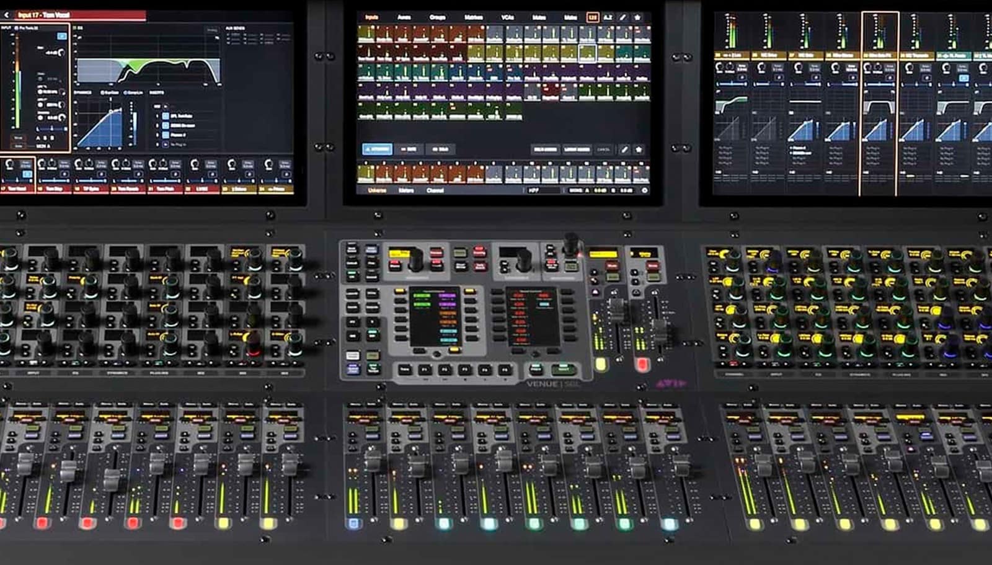Tap the F5 function key on the center section
Viewport: 992px width, 565px height.
(x=505, y=370)
